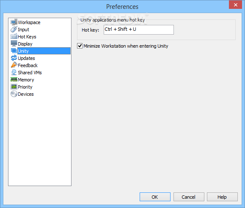Click the Hot key input field
245x208 pixels.
(x=139, y=30)
